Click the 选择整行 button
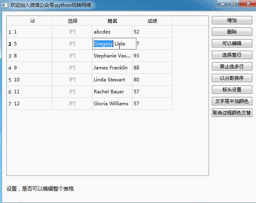Screen dimensions: 256x203 pyautogui.click(x=232, y=55)
